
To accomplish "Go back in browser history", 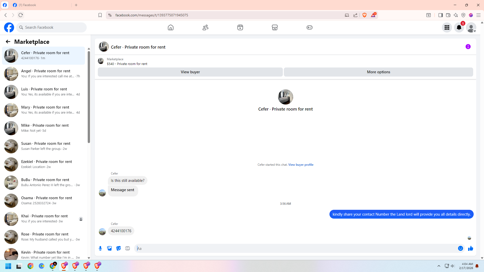I will click(x=6, y=15).
